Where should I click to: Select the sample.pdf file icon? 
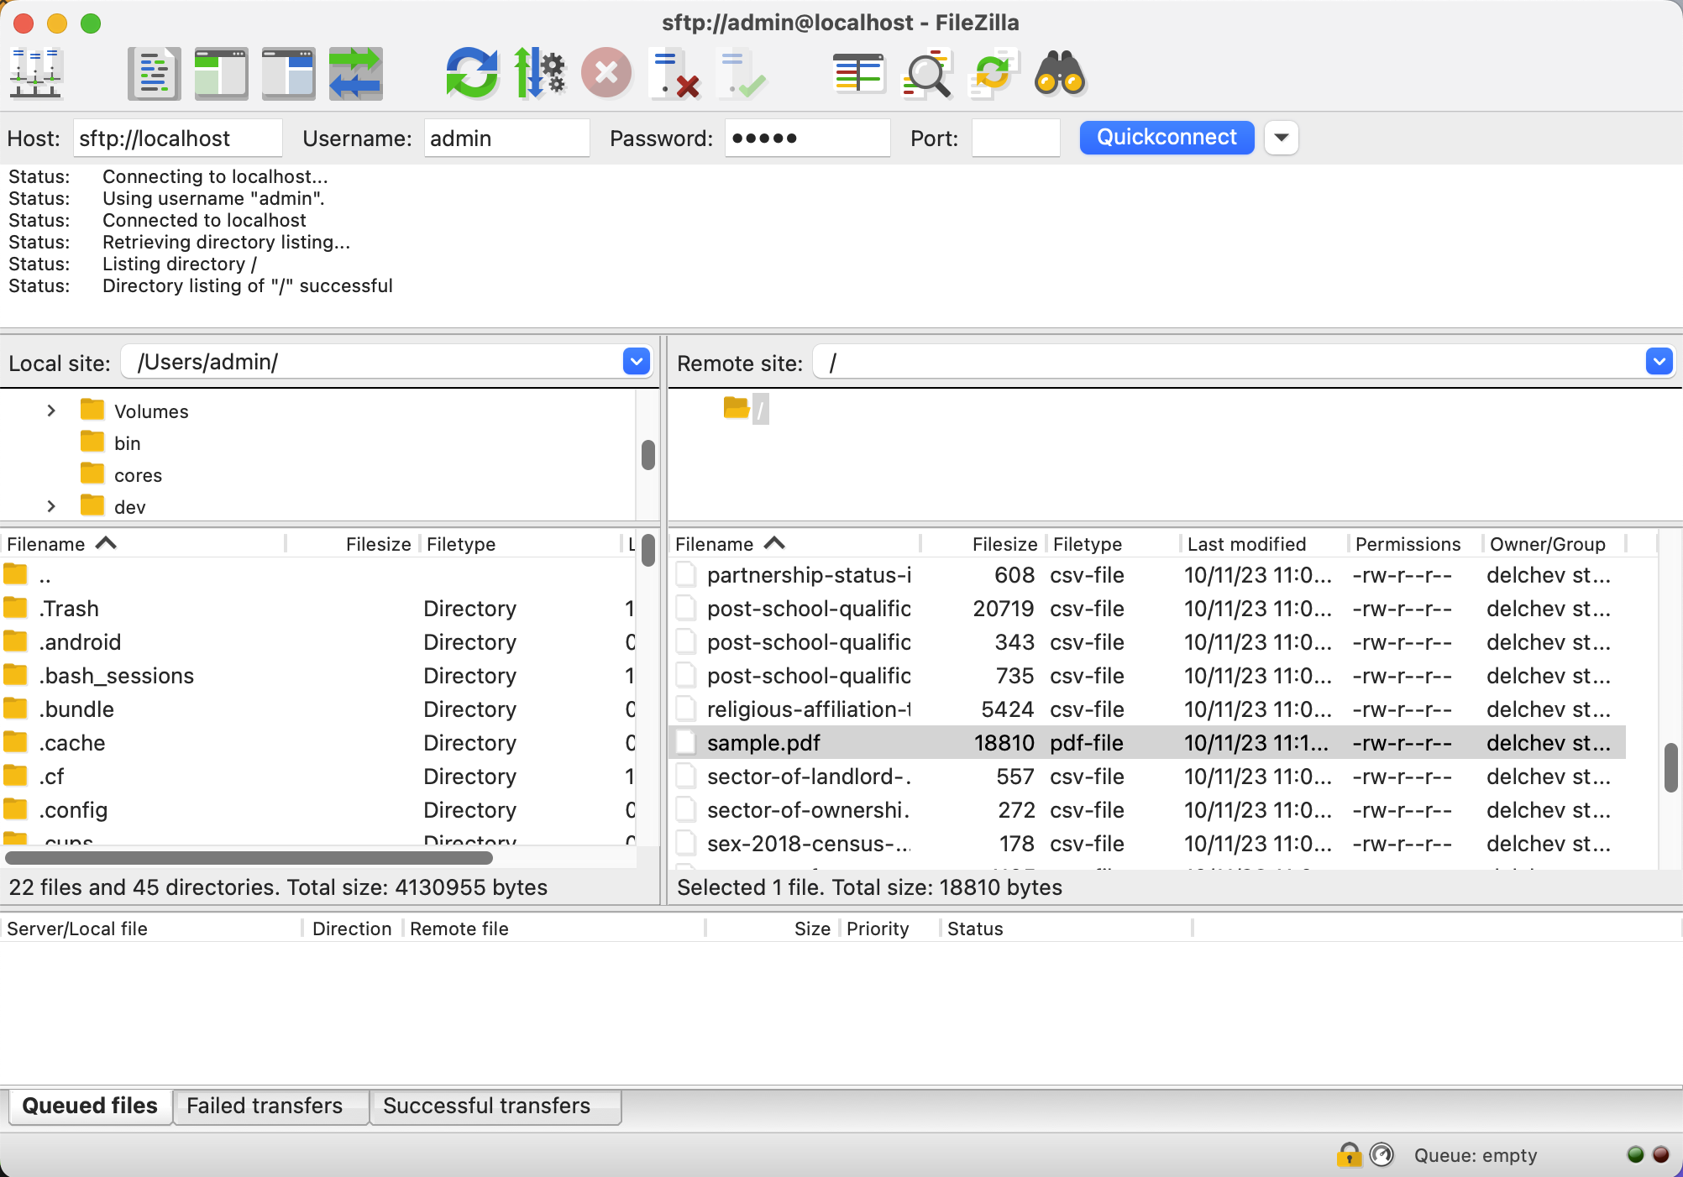tap(686, 742)
